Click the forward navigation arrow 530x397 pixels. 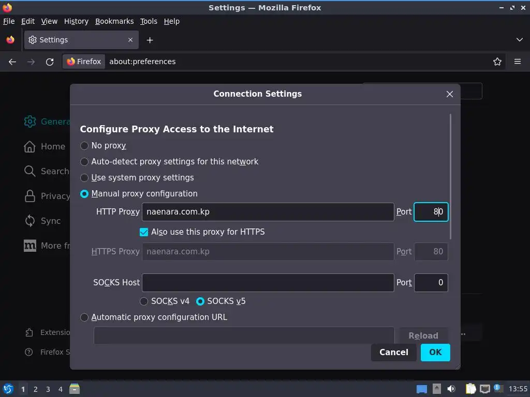(x=31, y=62)
